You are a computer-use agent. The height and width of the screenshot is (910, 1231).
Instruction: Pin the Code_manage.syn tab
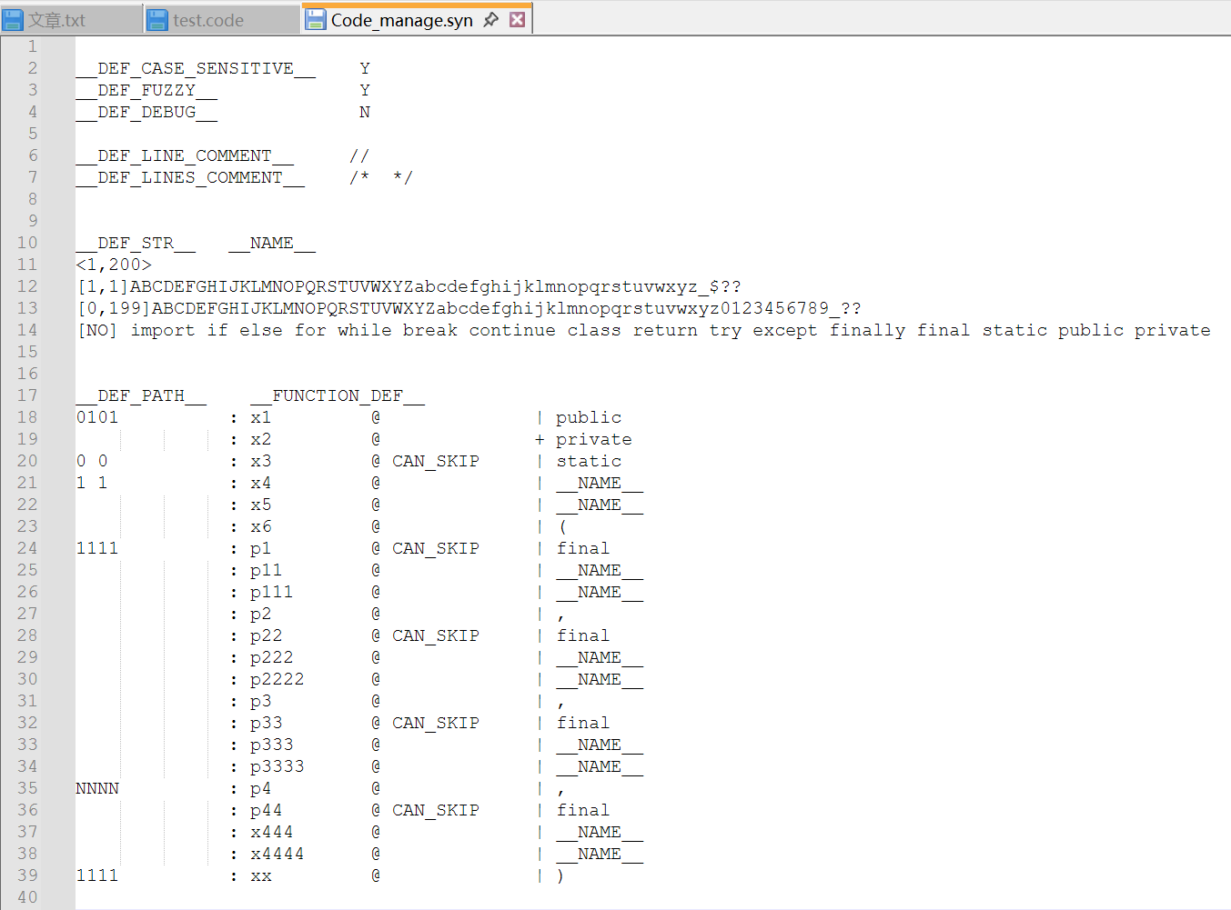point(491,20)
